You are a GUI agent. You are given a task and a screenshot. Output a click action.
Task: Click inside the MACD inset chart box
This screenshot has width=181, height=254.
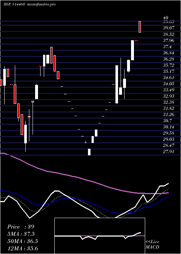pyautogui.click(x=100, y=236)
